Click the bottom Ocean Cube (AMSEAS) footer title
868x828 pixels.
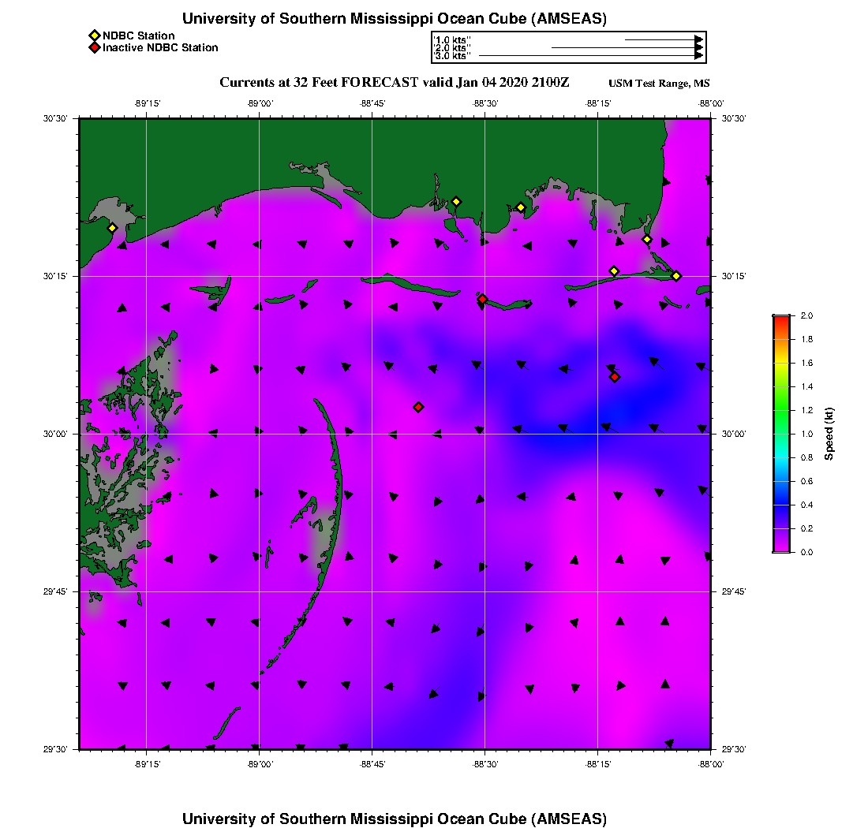point(395,818)
